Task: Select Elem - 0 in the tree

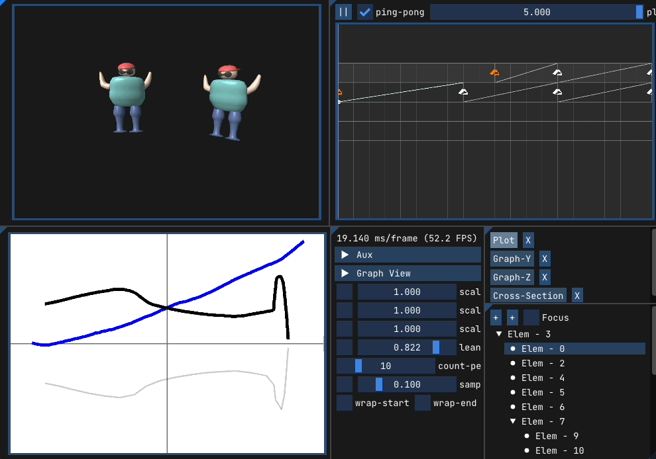Action: (x=574, y=349)
